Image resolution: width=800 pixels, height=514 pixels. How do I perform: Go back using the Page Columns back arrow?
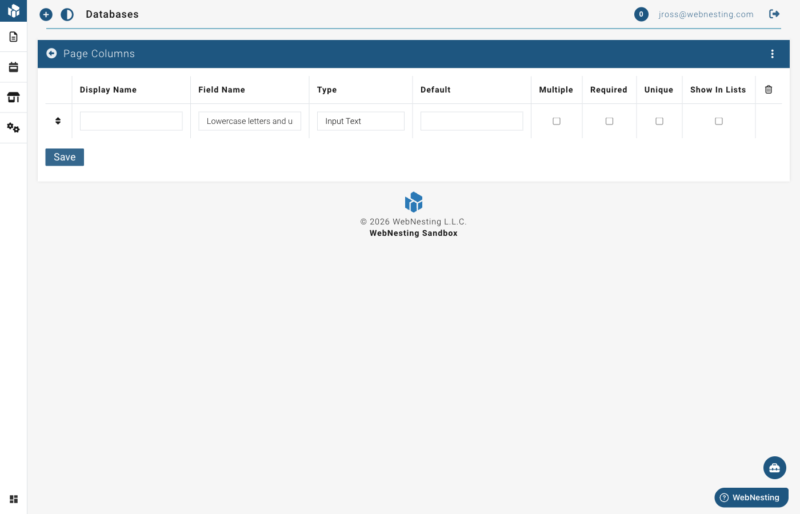[x=51, y=53]
